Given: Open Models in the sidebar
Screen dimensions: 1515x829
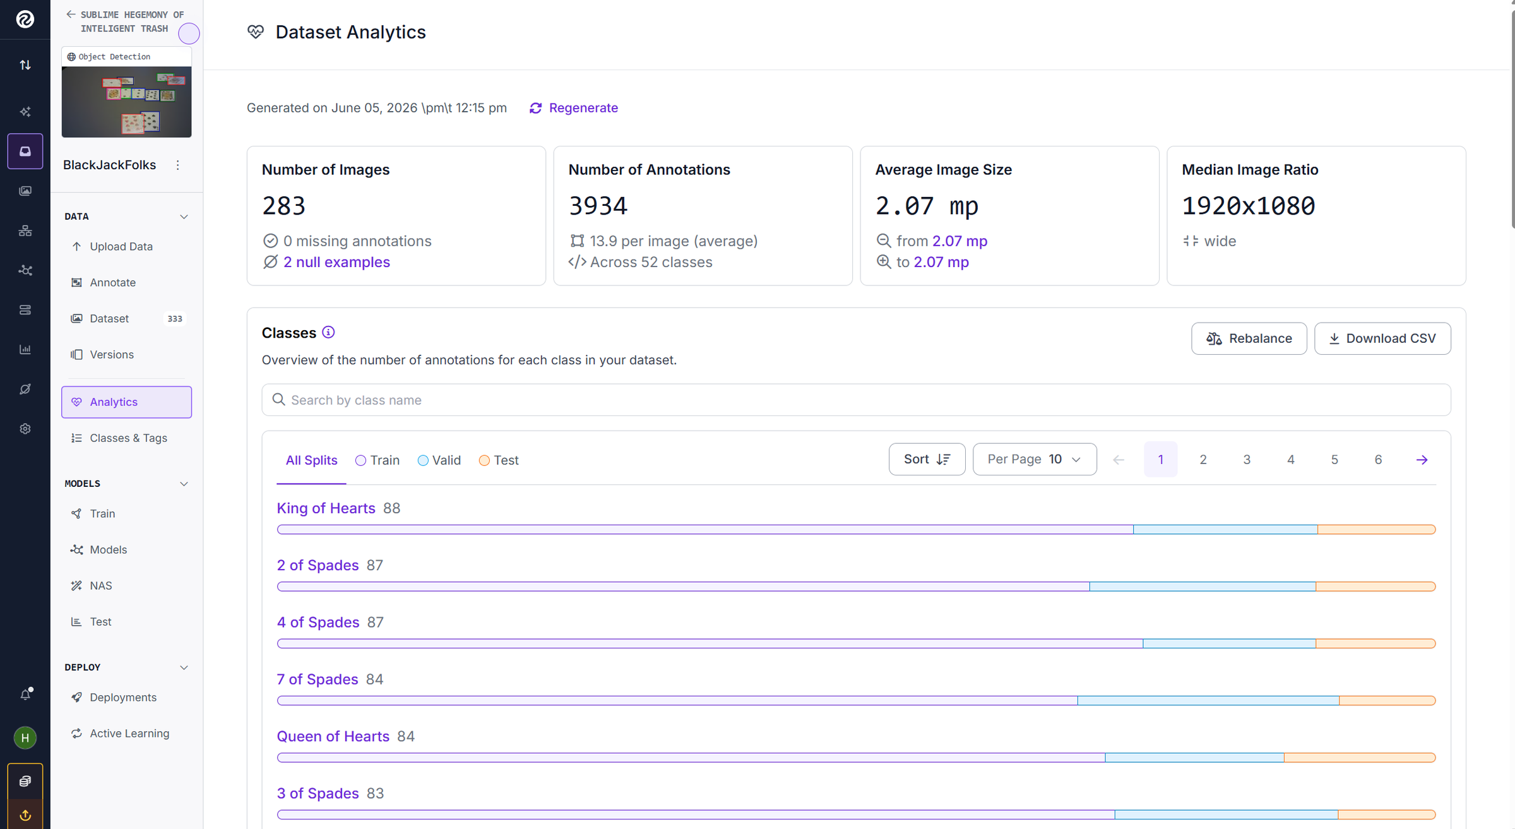Looking at the screenshot, I should pos(126,550).
